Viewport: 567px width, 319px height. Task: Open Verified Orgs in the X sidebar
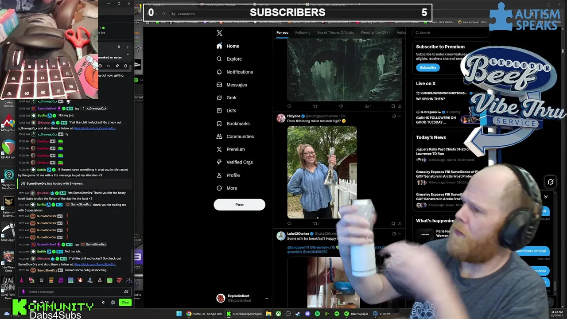pyautogui.click(x=235, y=162)
